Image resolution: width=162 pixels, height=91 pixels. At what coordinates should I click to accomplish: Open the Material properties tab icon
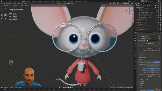tap(135, 65)
